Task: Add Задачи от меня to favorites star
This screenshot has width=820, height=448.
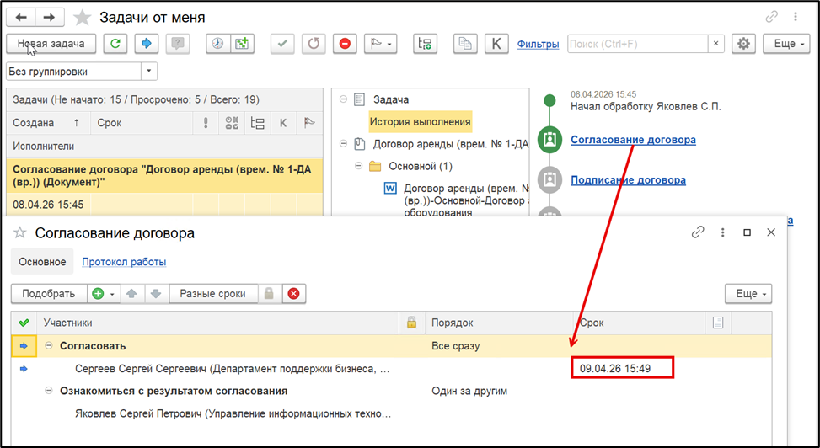Action: [x=82, y=18]
